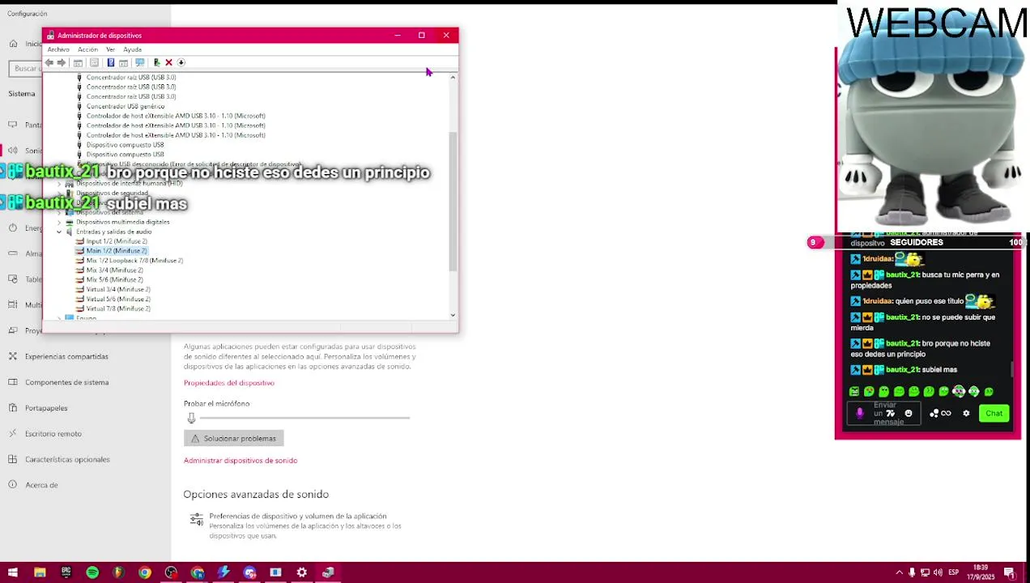
Task: Open Spotify from the taskbar
Action: point(92,572)
